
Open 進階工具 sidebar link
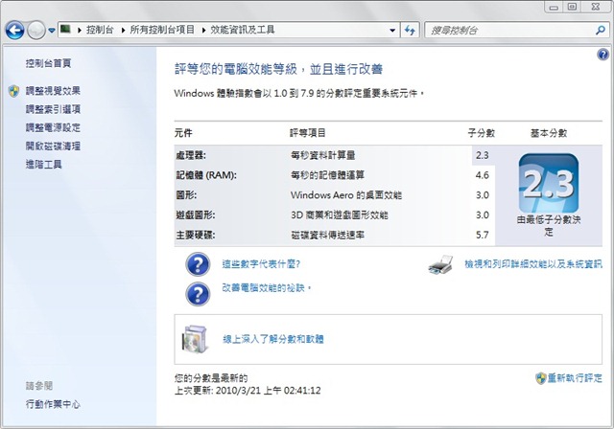[44, 165]
